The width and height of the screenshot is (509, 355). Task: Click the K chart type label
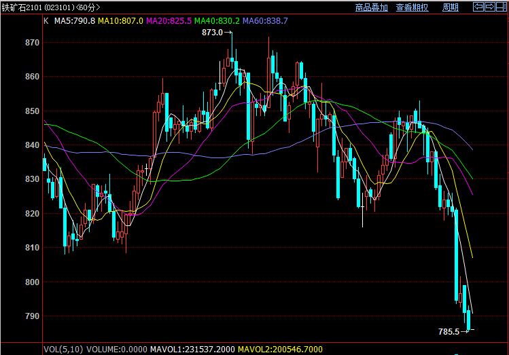[x=46, y=21]
